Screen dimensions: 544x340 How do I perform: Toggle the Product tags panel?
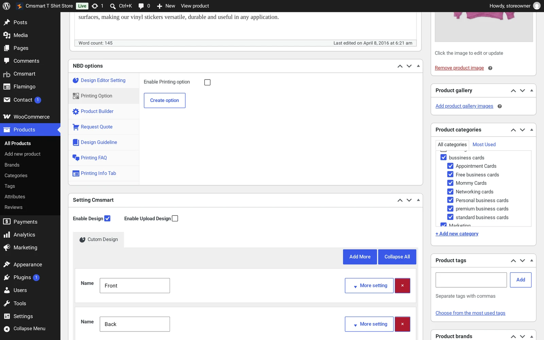pos(531,260)
